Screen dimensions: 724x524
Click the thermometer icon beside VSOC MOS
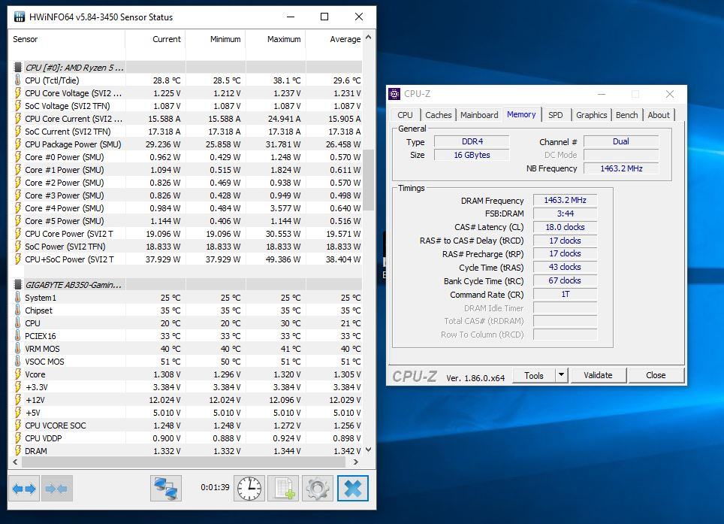tap(17, 362)
